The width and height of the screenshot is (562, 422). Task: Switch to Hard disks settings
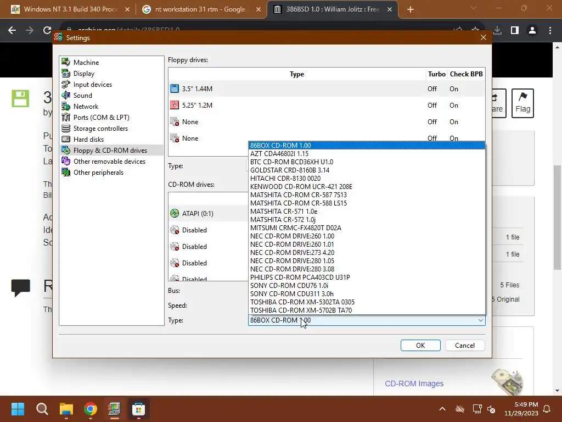pos(111,139)
